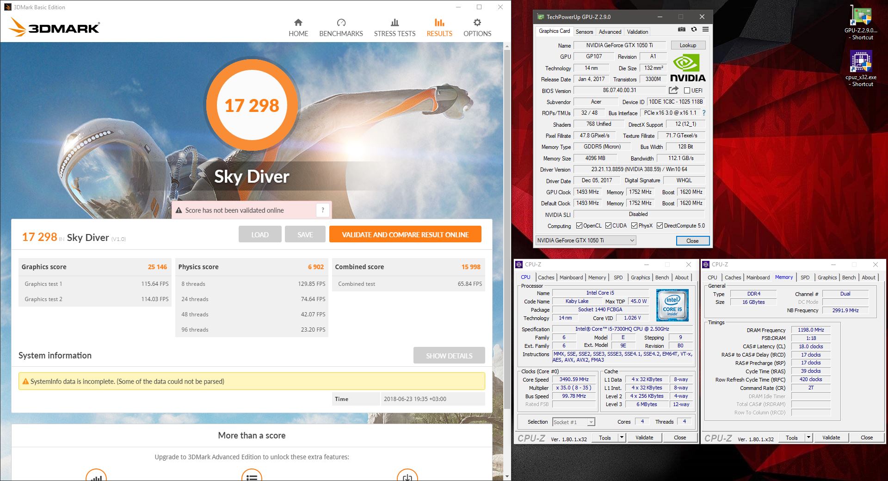The width and height of the screenshot is (888, 481).
Task: Open the 3DMark Home section
Action: [x=298, y=28]
